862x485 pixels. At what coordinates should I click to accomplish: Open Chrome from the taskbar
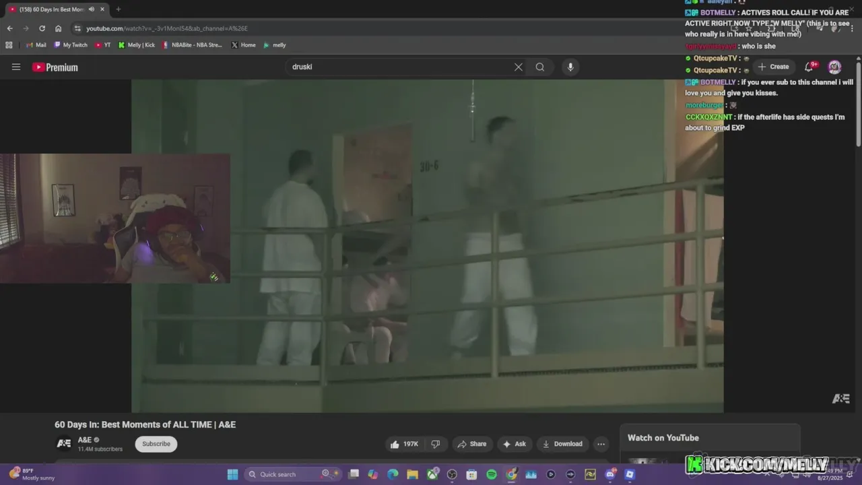[511, 474]
